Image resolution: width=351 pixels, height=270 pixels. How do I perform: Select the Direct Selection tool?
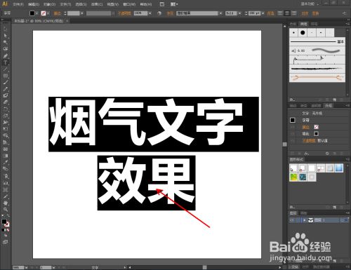point(6,36)
